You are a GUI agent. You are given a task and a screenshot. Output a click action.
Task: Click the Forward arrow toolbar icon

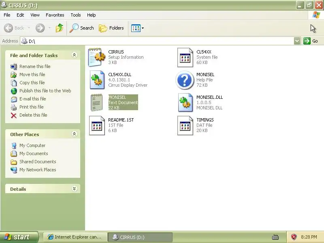click(40, 28)
